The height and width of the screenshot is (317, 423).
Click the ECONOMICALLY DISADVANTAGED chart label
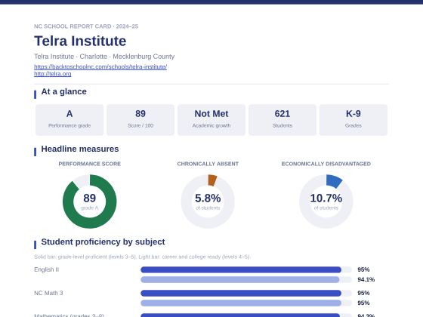pos(326,164)
